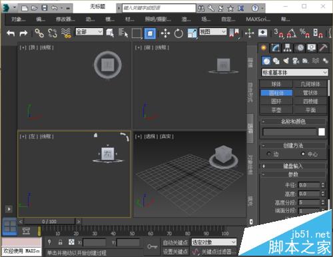This screenshot has height=257, width=333.
Task: Select the Bind to Space Warp tool
Action: [66, 33]
